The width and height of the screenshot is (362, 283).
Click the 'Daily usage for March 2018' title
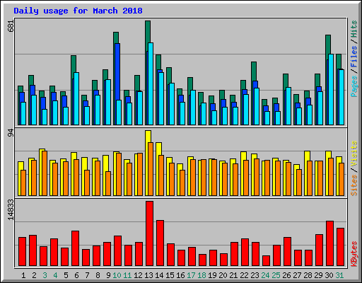78,11
